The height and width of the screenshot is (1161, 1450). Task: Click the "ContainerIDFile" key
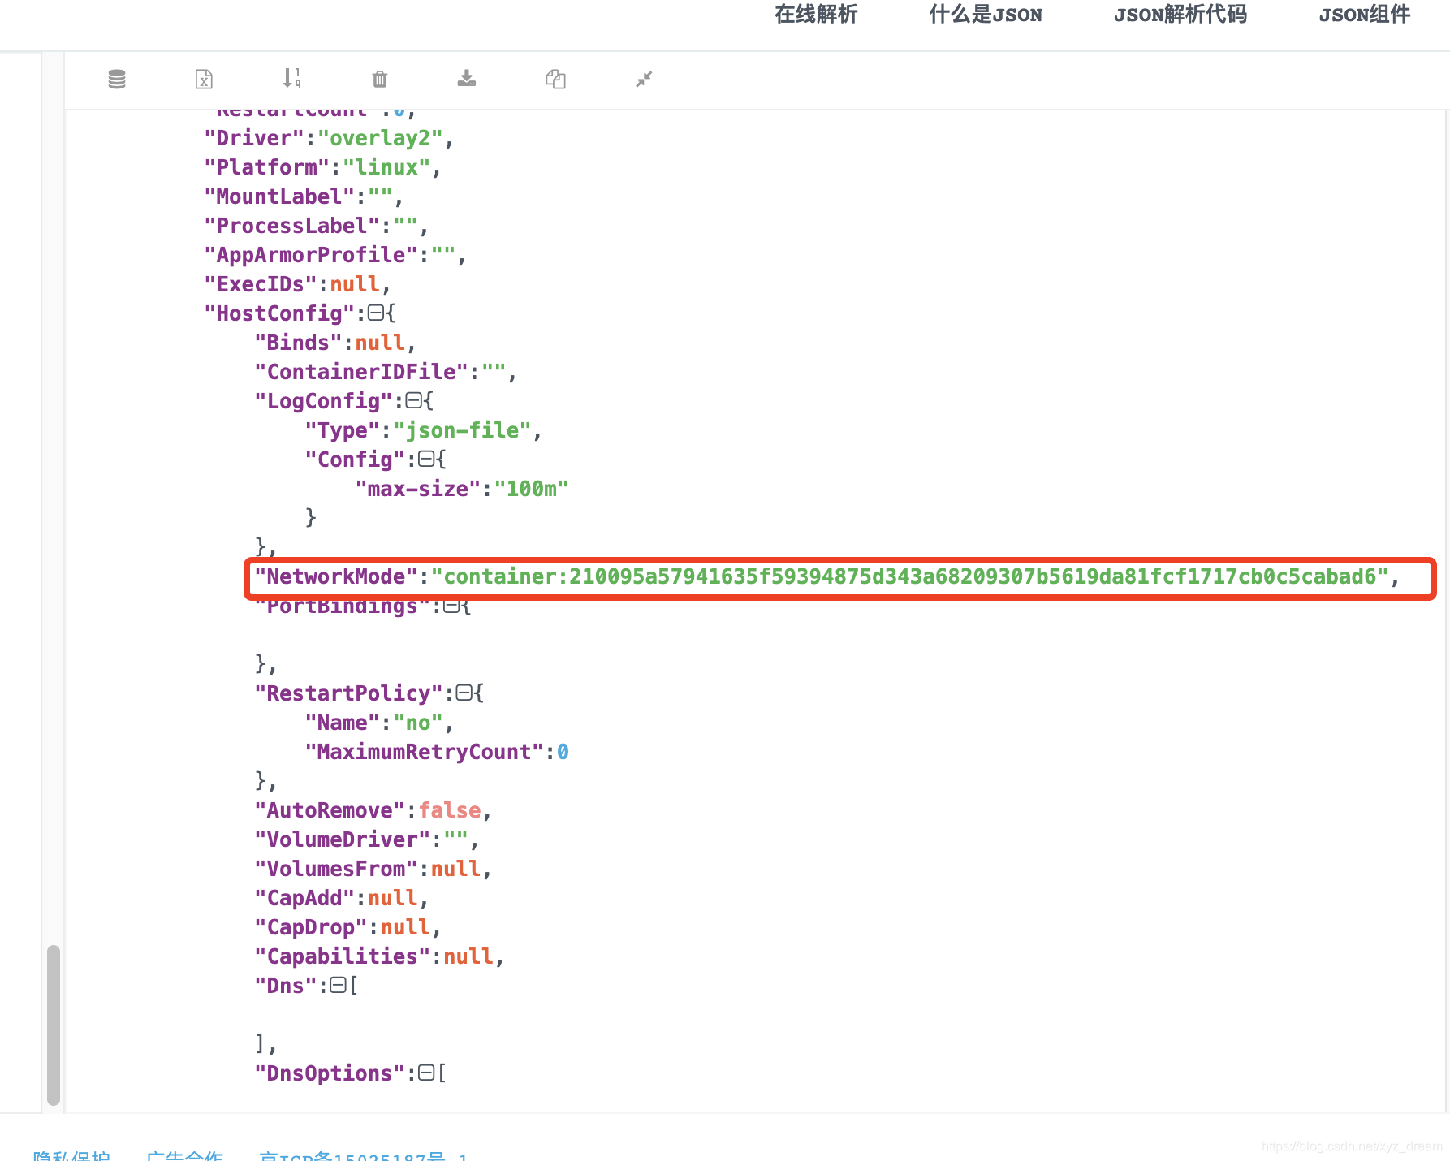[361, 372]
